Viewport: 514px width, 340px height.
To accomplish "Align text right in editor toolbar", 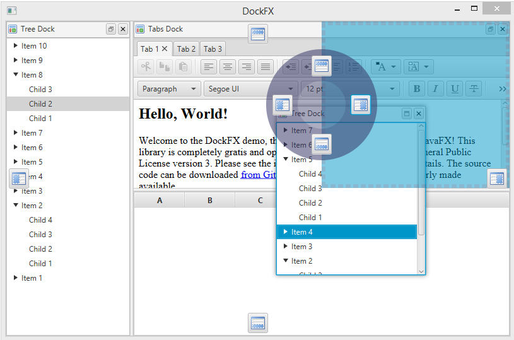I will 247,67.
